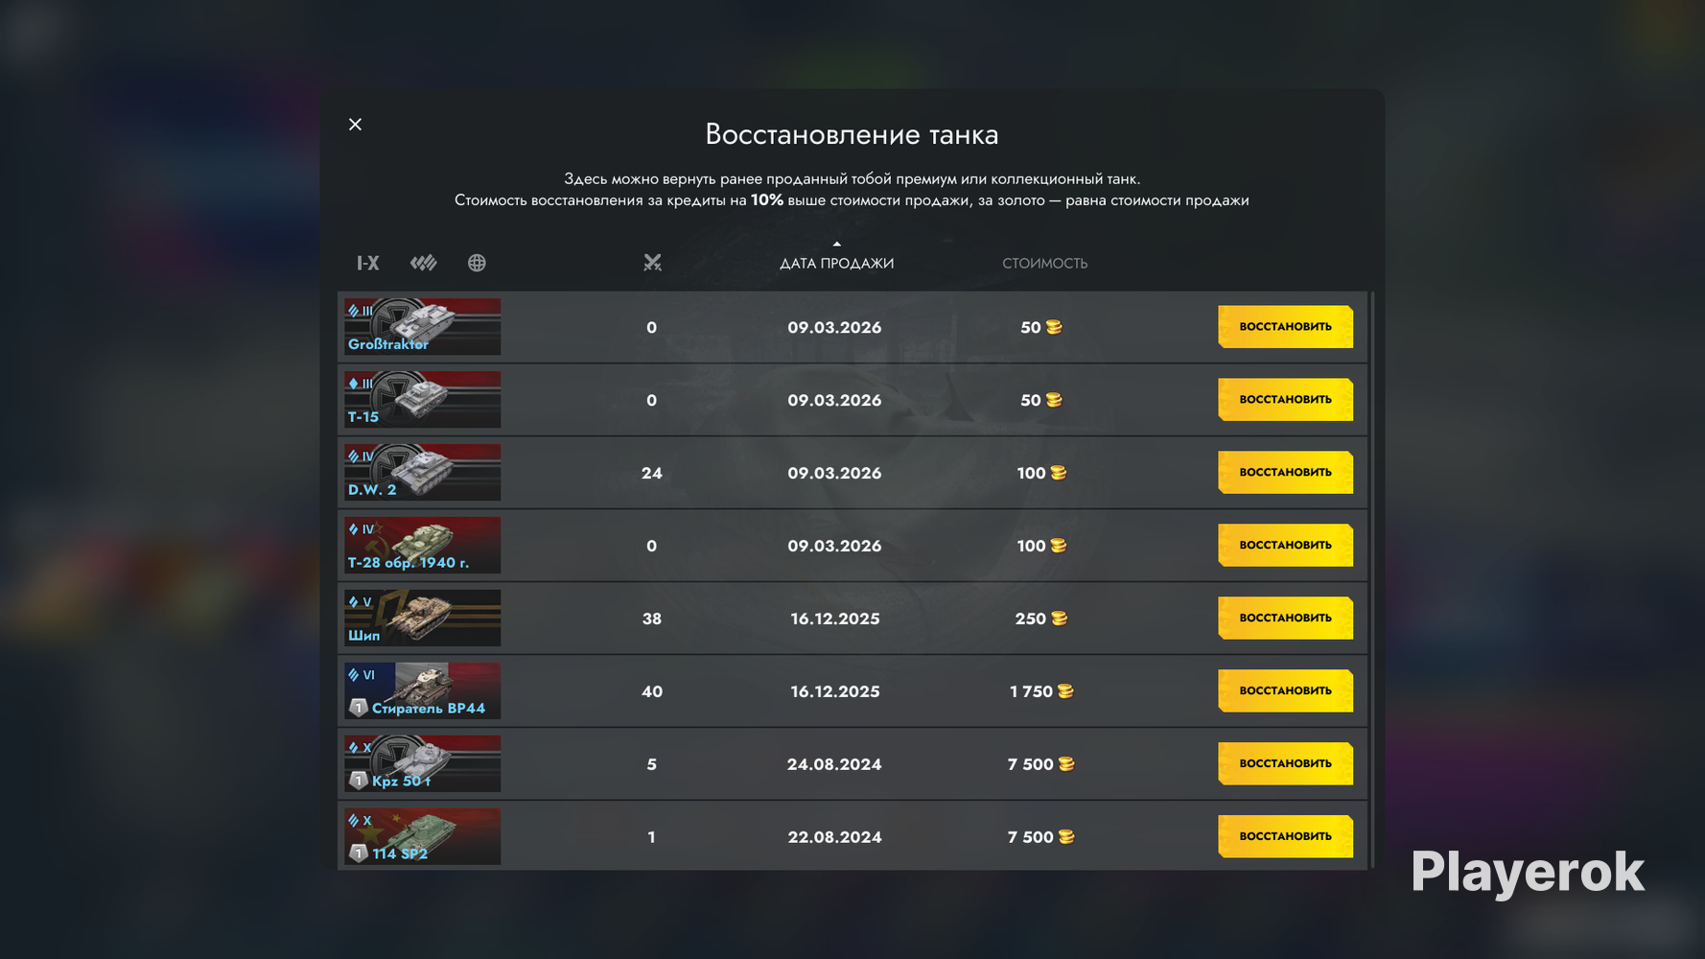Restore the 114 SP2 tank
The width and height of the screenshot is (1705, 959).
point(1285,836)
